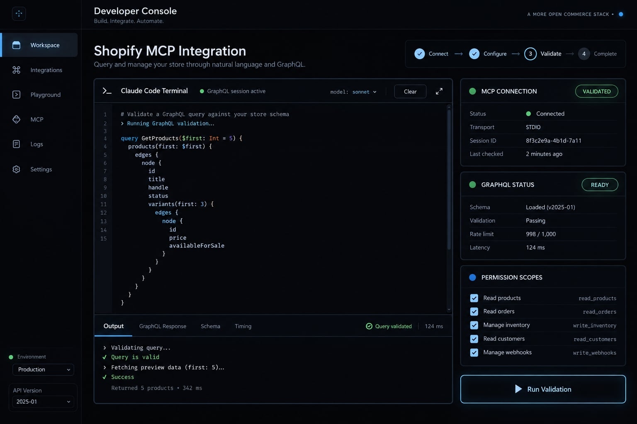637x424 pixels.
Task: Open Logs using its document icon
Action: click(17, 144)
